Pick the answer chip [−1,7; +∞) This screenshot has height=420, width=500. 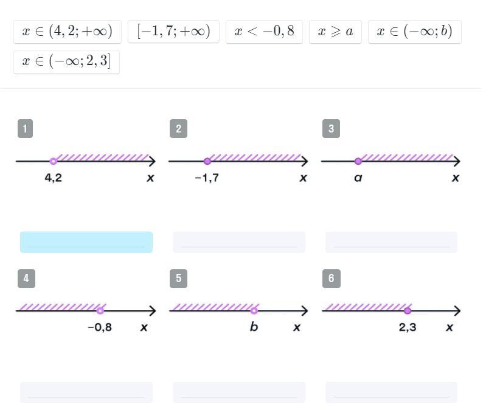tap(173, 32)
